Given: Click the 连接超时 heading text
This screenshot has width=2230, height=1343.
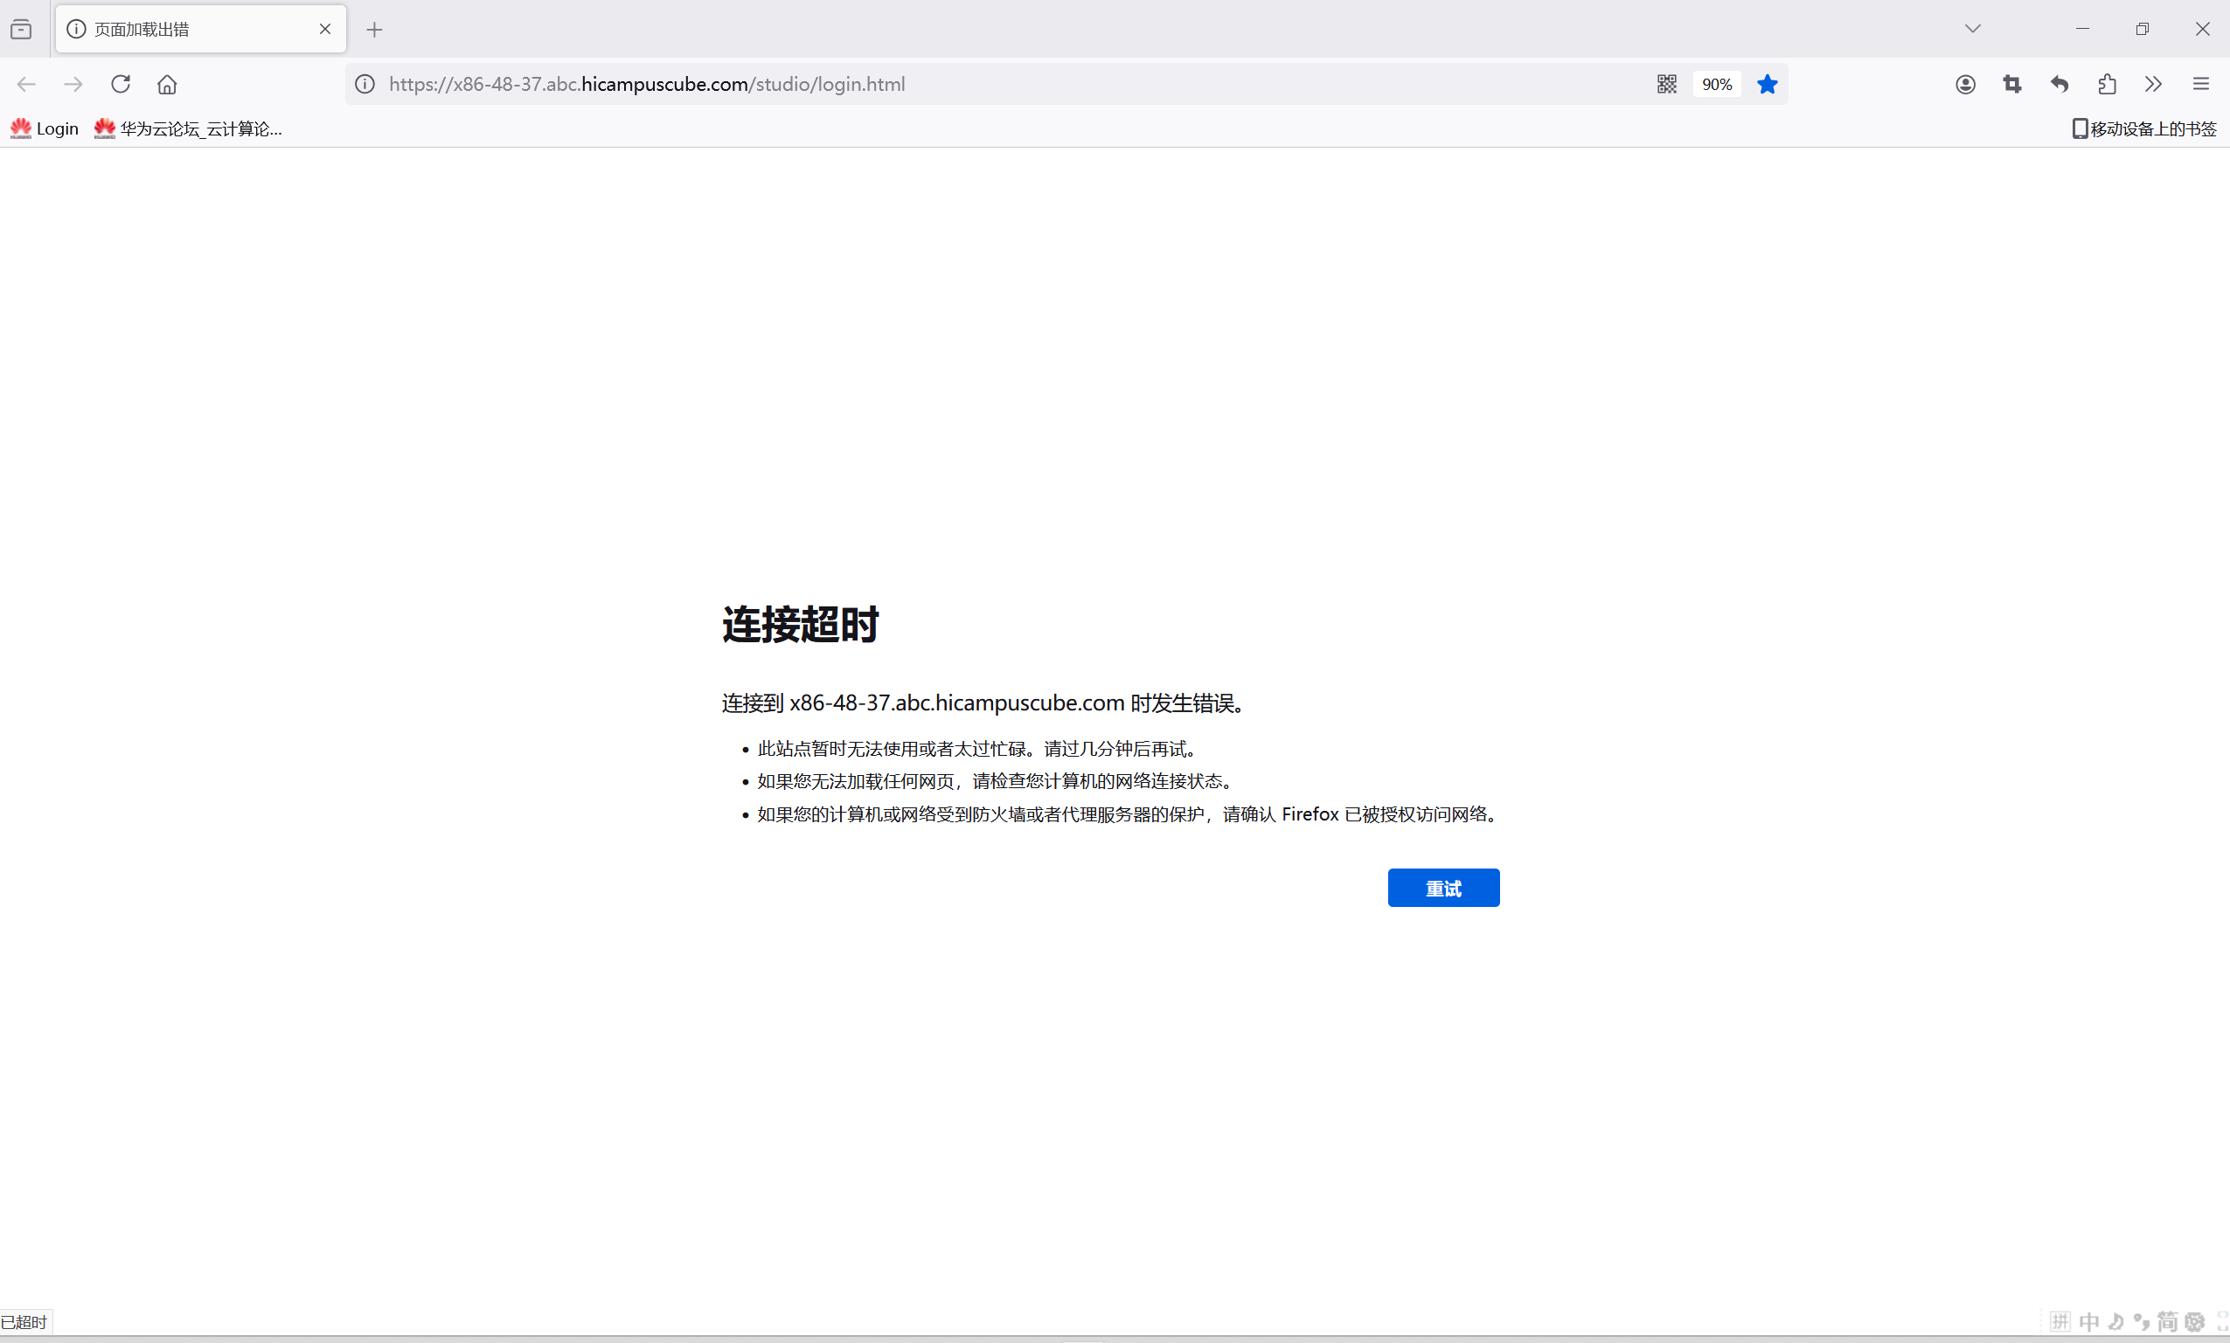Looking at the screenshot, I should point(800,624).
